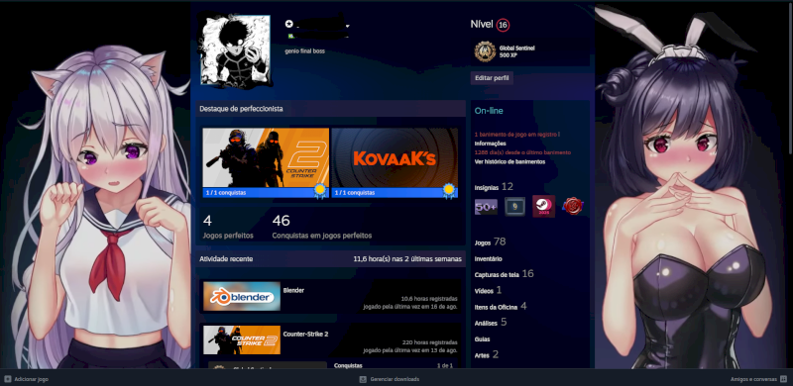Open Itens da Oficina 4
793x386 pixels.
click(501, 306)
